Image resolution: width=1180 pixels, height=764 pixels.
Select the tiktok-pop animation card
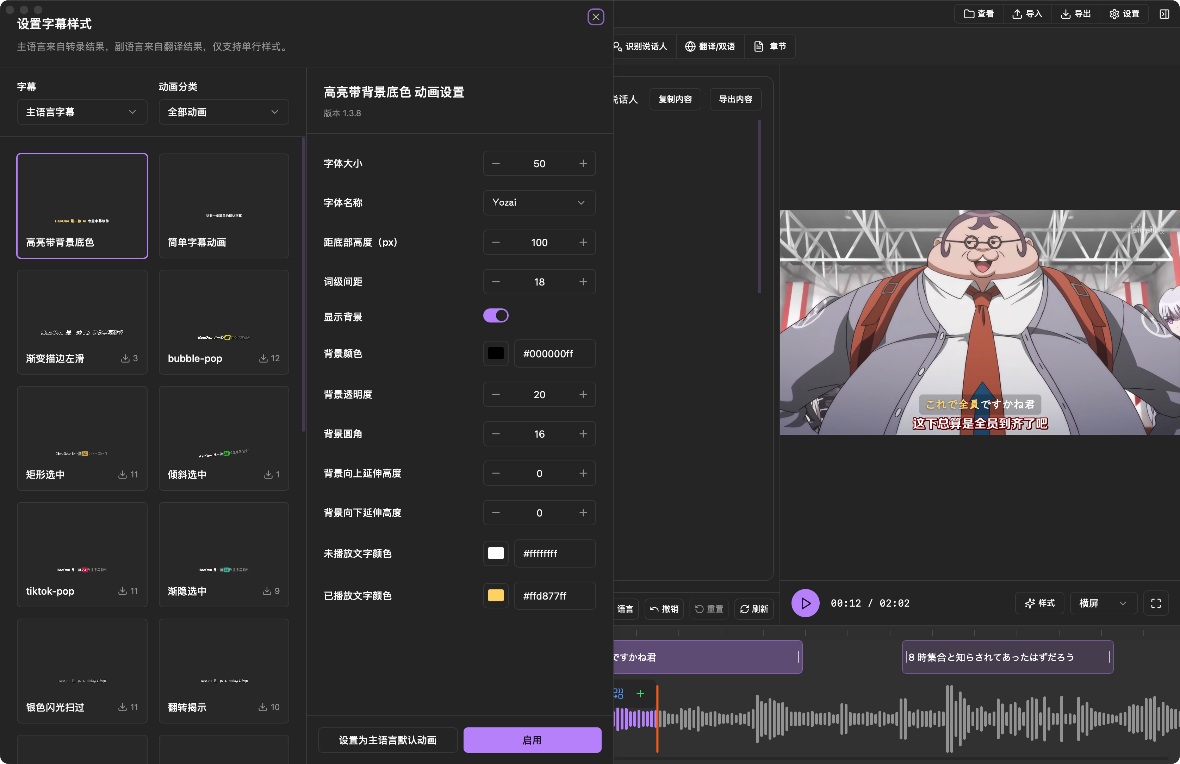coord(82,555)
